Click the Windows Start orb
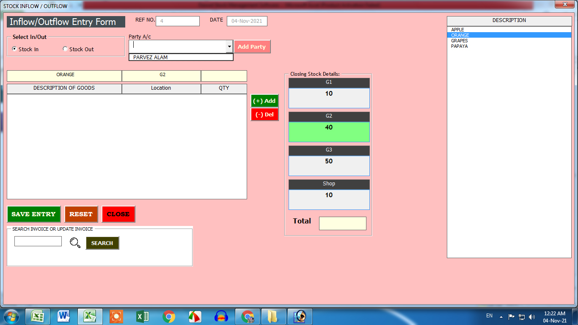Screen dimensions: 578x325 tap(11, 316)
